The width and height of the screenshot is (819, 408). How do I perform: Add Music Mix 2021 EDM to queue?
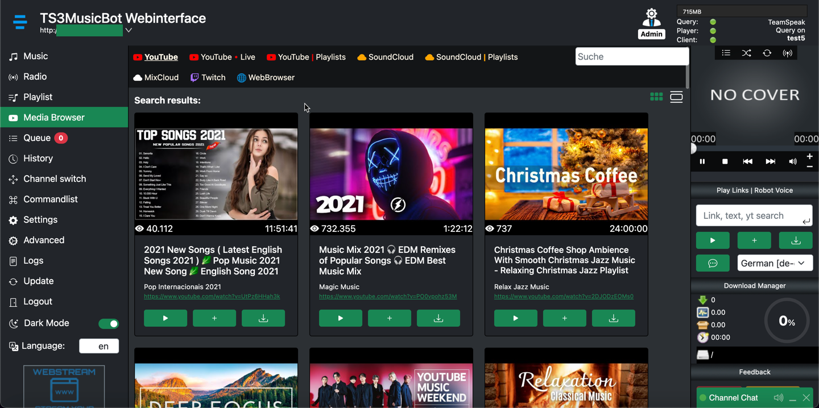pos(390,318)
